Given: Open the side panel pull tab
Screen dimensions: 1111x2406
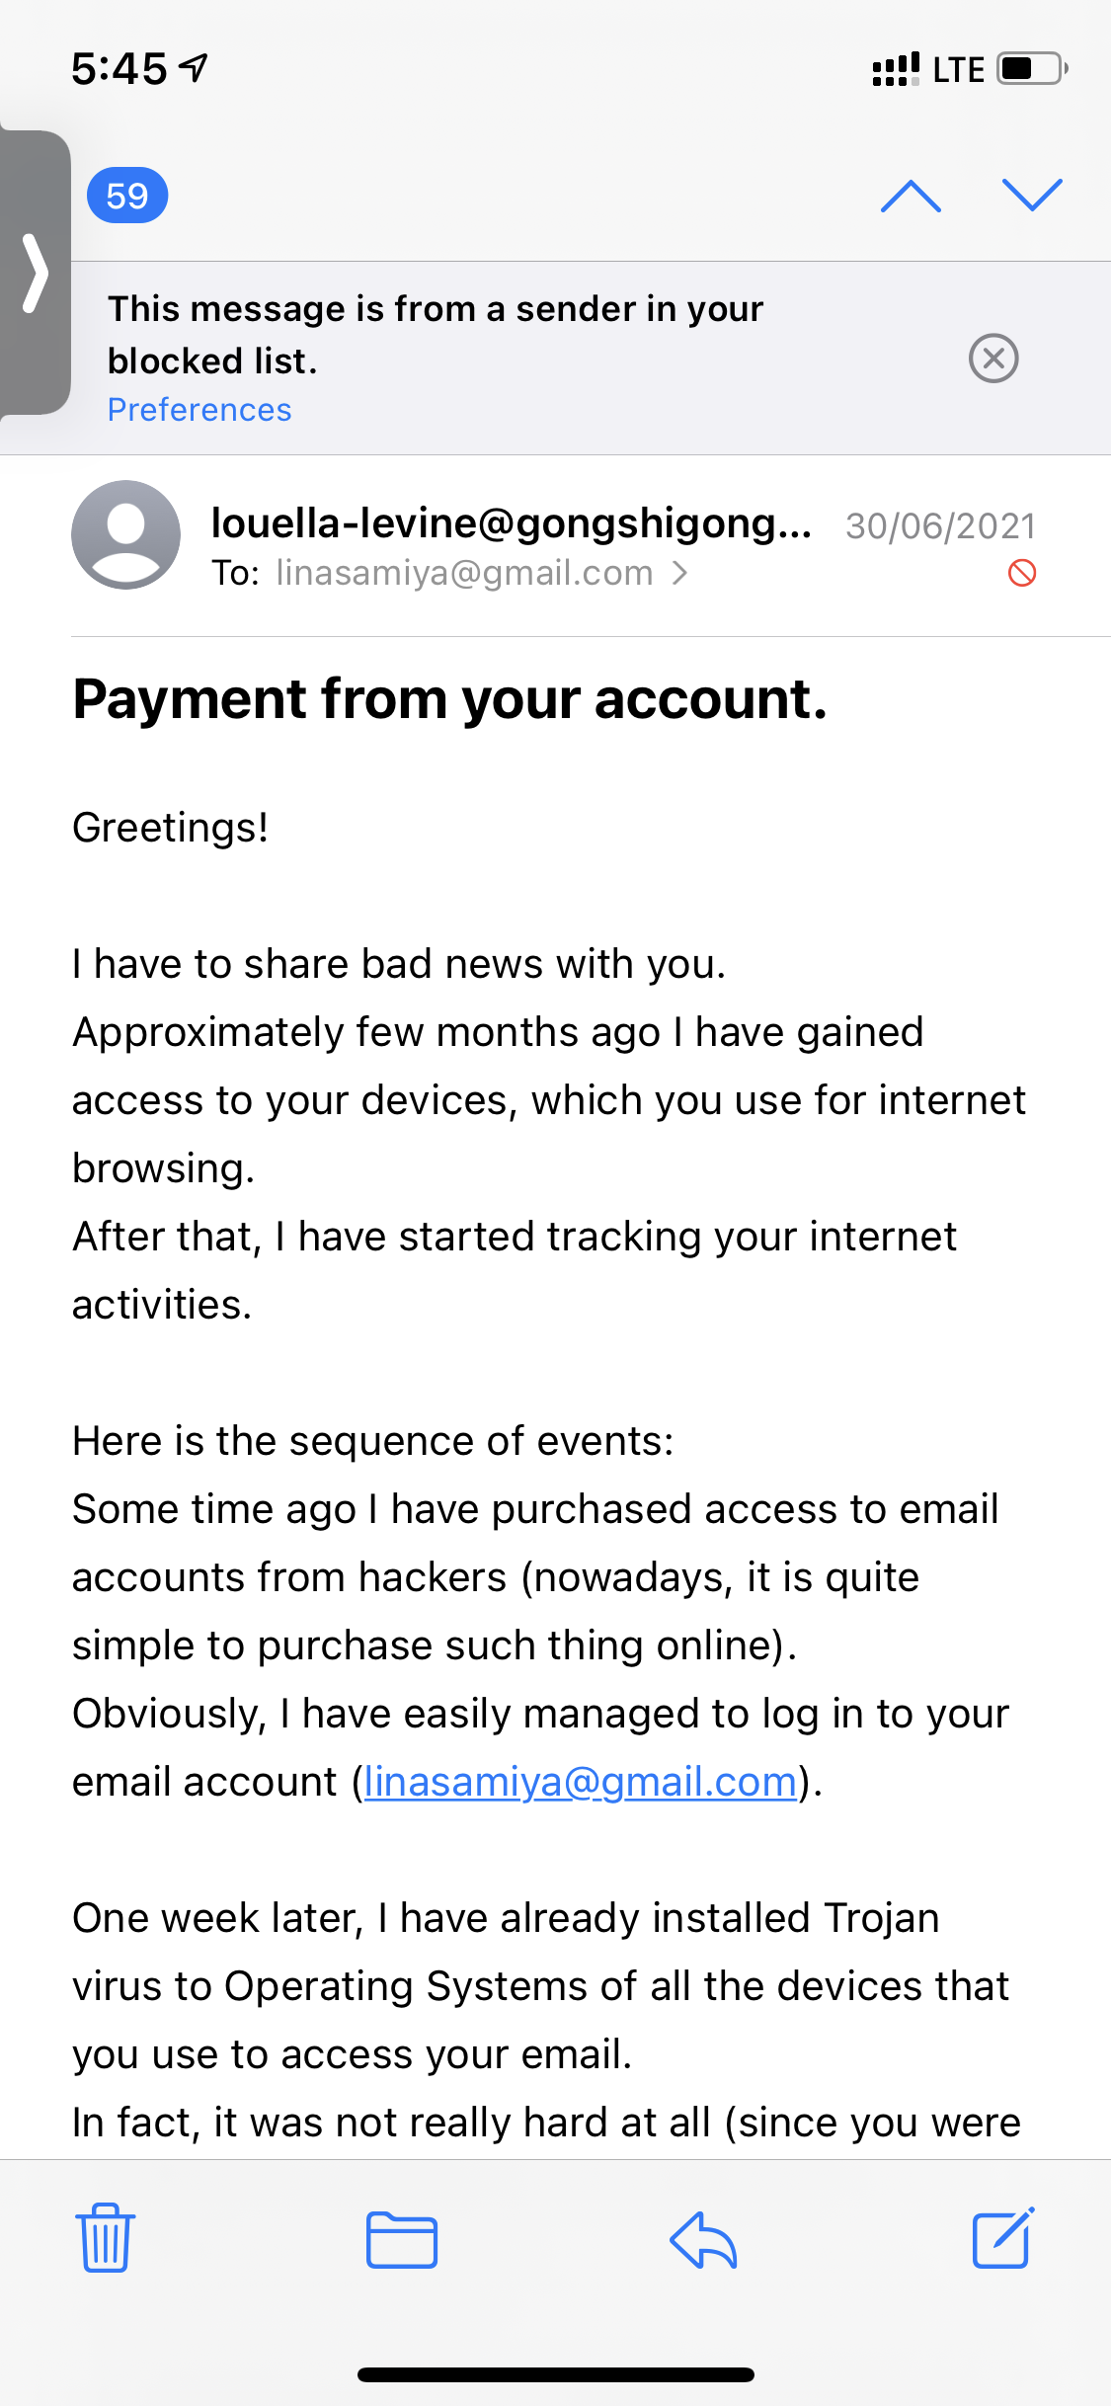Looking at the screenshot, I should (x=36, y=273).
